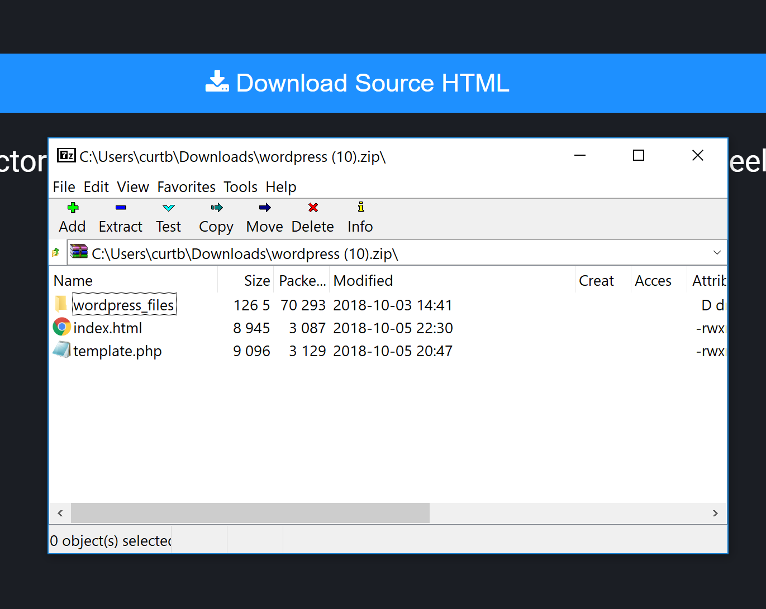
Task: Click Download Source HTML button
Action: pos(383,83)
